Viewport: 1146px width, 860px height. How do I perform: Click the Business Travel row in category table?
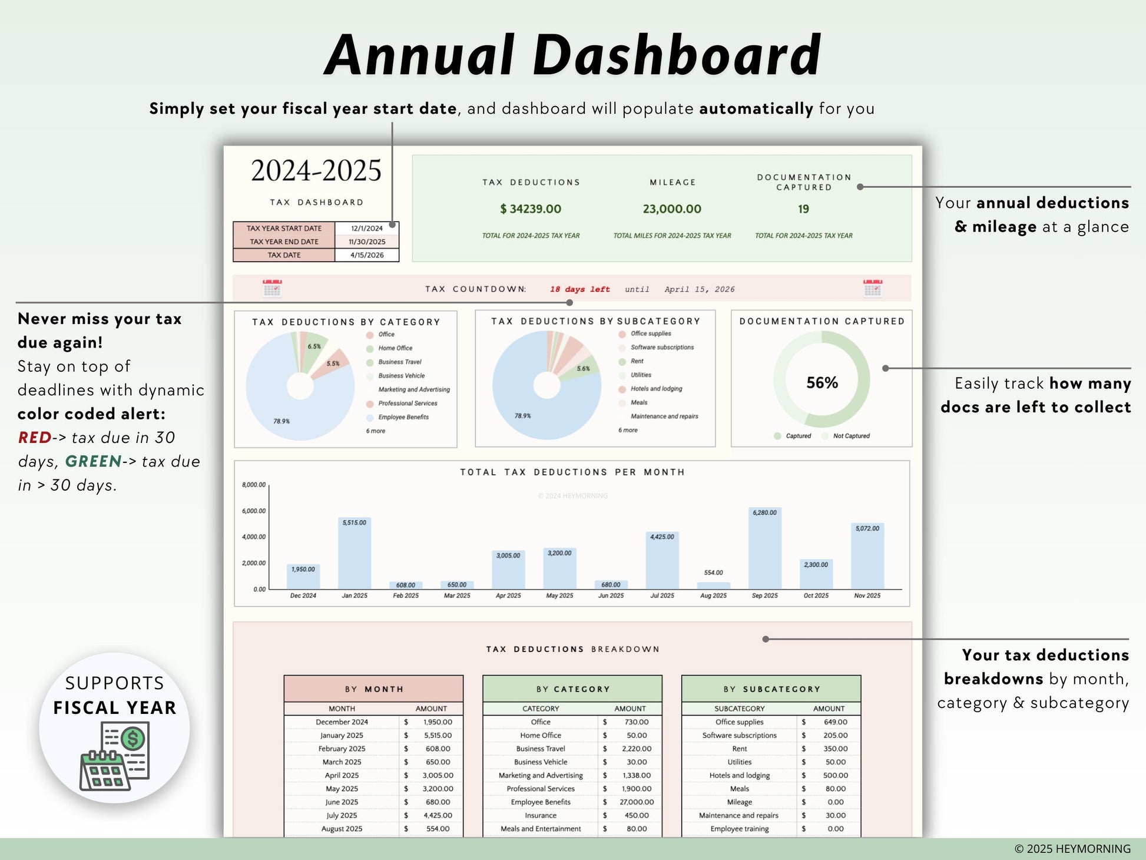pyautogui.click(x=572, y=749)
